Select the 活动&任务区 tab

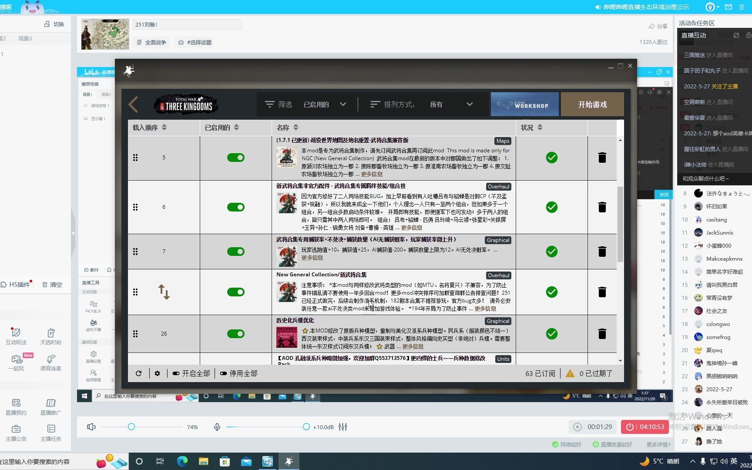pyautogui.click(x=697, y=23)
